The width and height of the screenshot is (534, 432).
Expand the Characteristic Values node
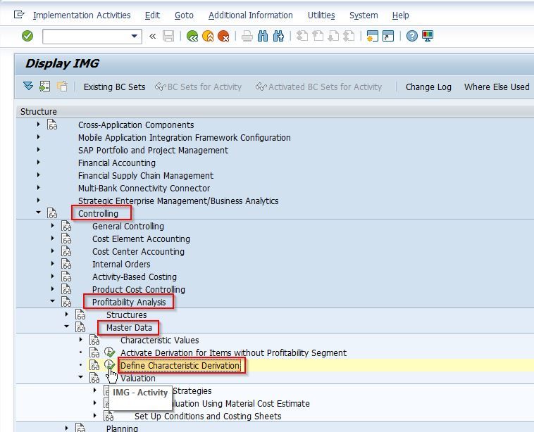coord(81,339)
